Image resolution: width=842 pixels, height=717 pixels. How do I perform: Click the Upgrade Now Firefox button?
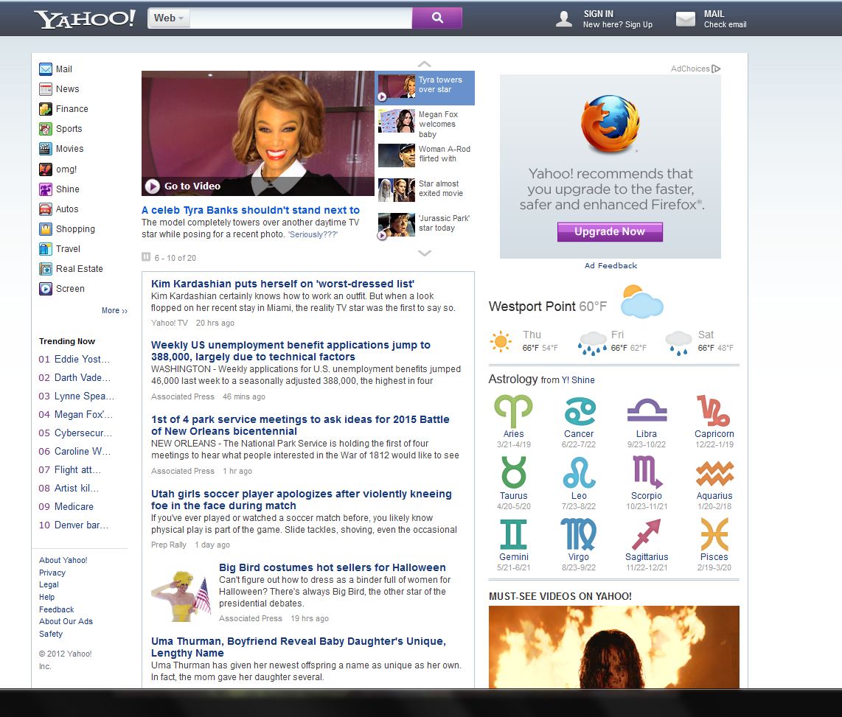[610, 232]
